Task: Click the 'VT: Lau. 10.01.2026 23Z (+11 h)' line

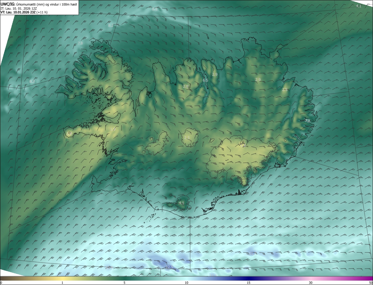Action: [24, 12]
